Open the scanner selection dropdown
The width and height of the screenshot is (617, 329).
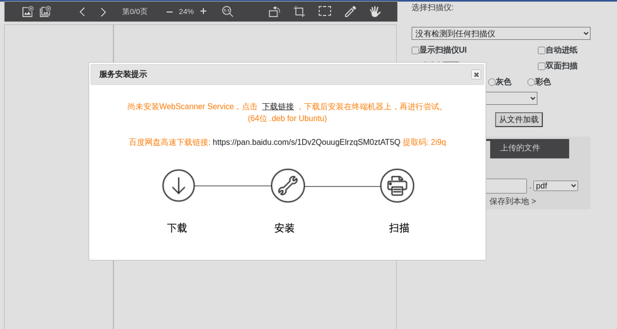(x=500, y=33)
